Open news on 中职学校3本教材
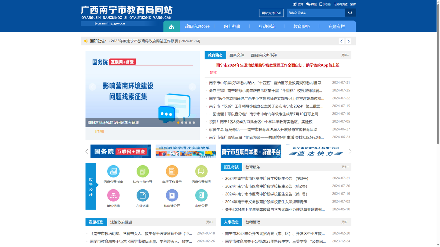This screenshot has width=440, height=247. tap(265, 83)
